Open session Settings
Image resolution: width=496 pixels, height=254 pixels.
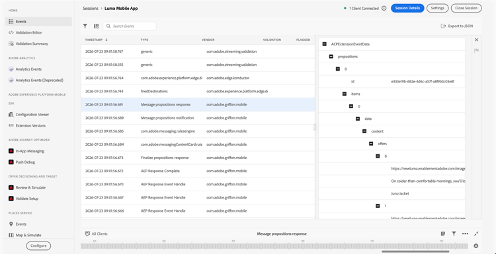pyautogui.click(x=438, y=8)
